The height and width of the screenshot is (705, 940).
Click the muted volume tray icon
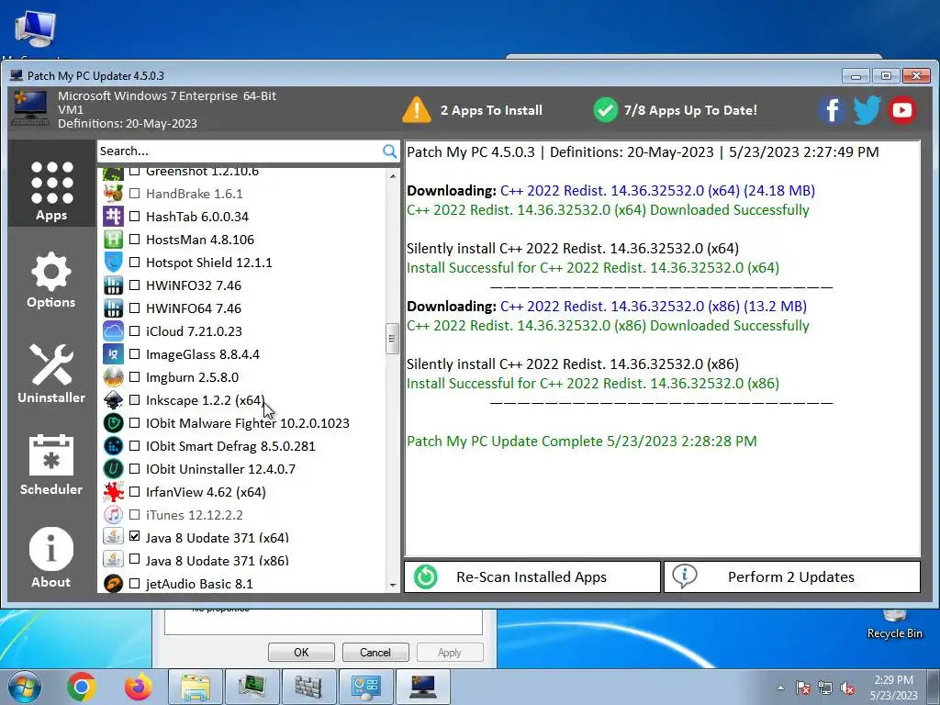click(847, 688)
